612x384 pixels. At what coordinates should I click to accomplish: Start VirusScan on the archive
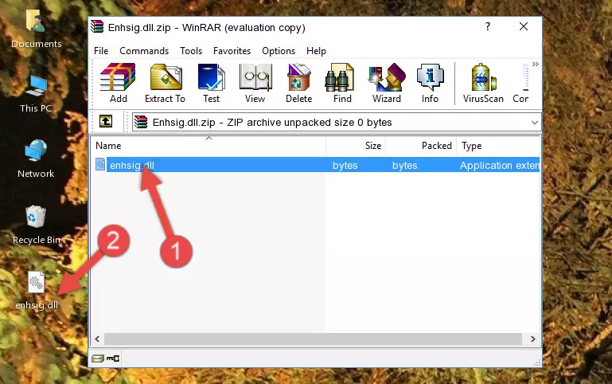[x=483, y=83]
